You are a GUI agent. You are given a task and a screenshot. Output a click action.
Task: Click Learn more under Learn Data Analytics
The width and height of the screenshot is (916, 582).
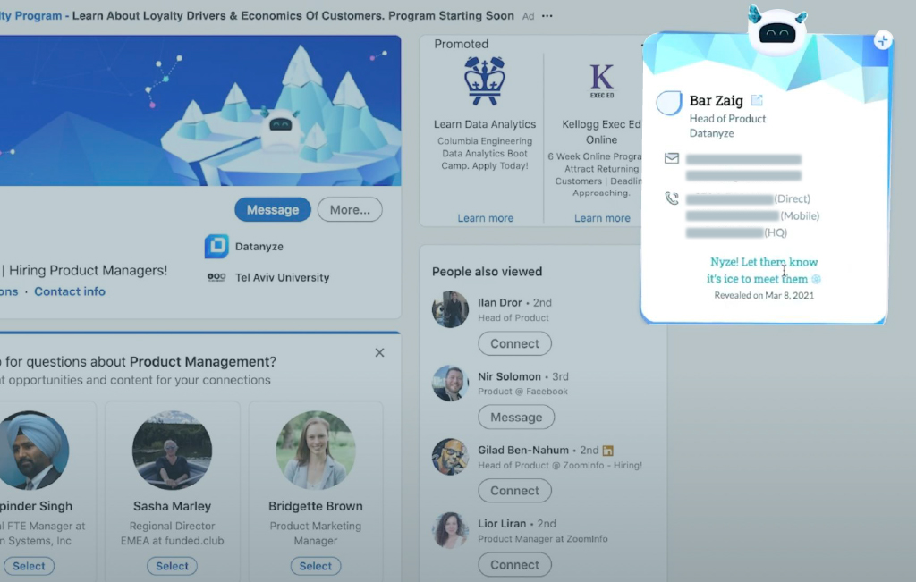point(486,218)
